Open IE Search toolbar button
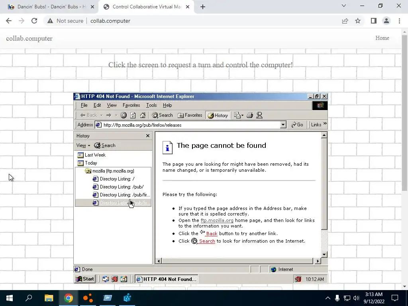This screenshot has height=306, width=408. coord(163,115)
